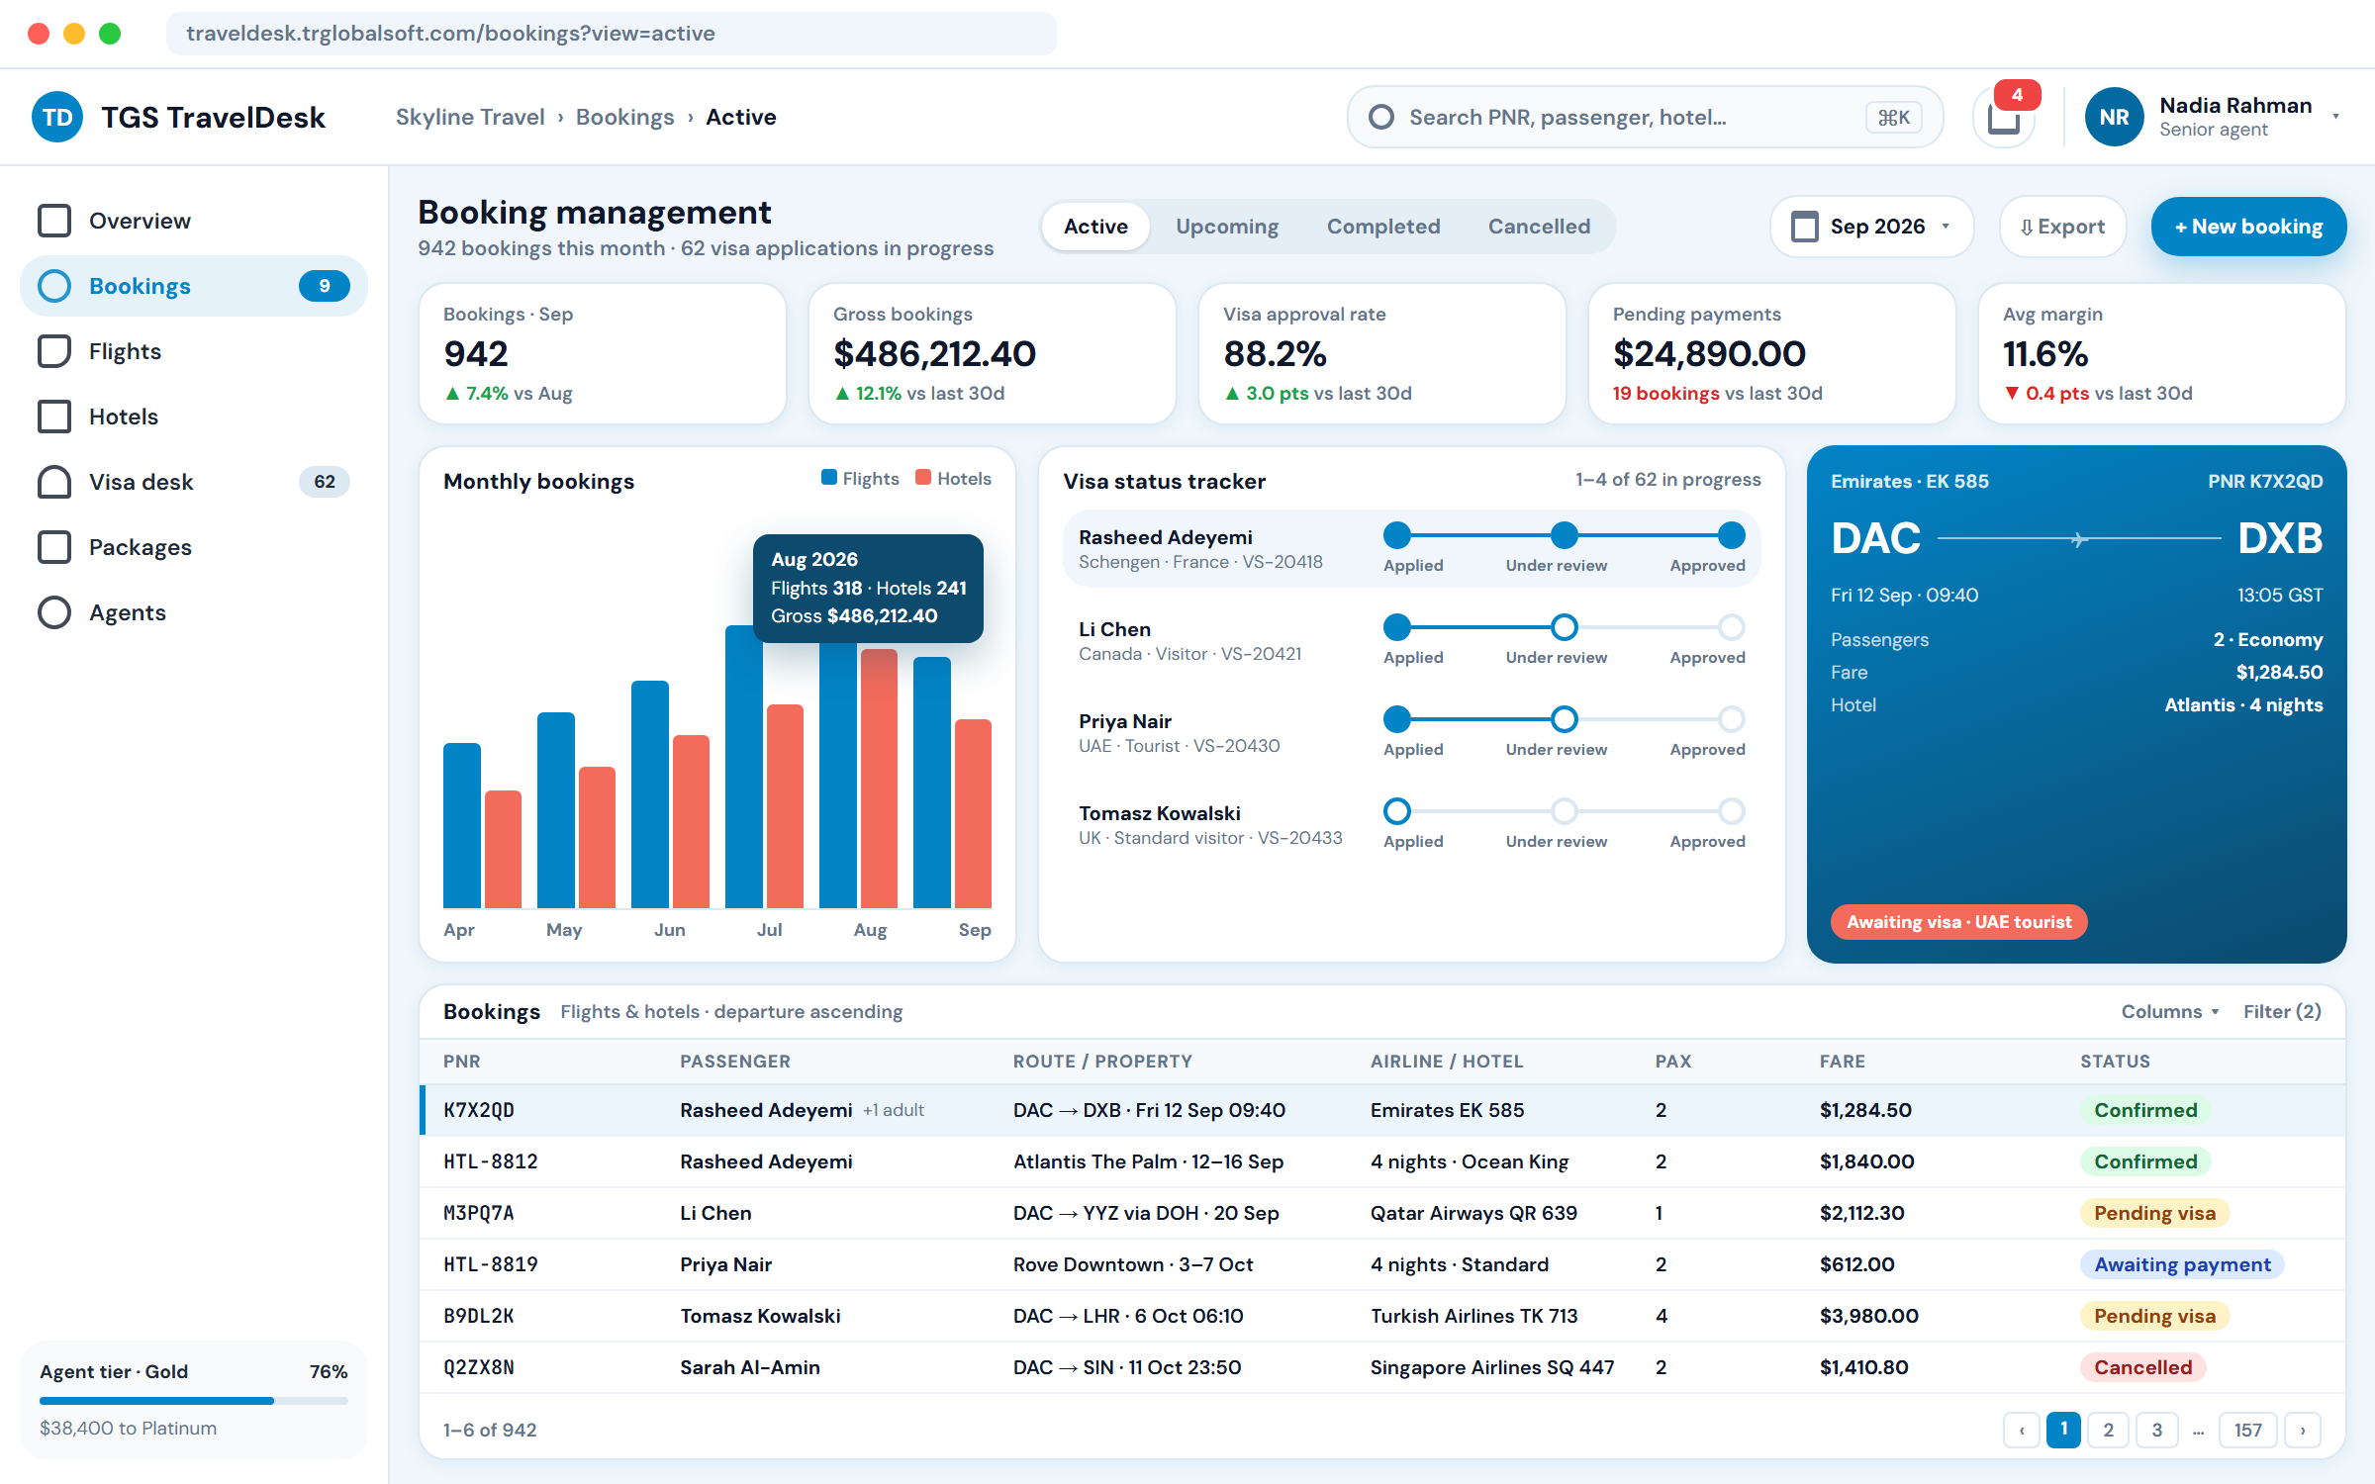Click the airplane icon on the DAC–DXB route
The image size is (2375, 1484).
(2079, 539)
